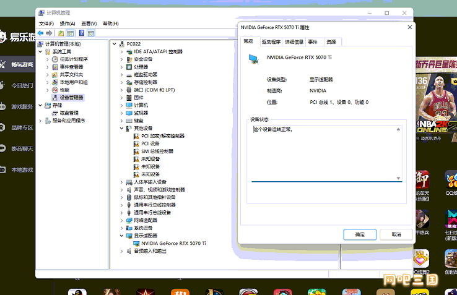Select 本地用户和组 in the tree

click(74, 82)
